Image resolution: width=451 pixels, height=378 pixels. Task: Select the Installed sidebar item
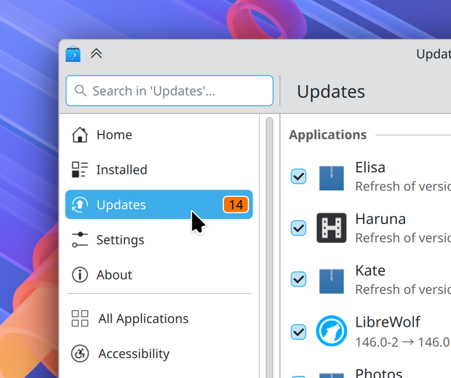tap(122, 170)
